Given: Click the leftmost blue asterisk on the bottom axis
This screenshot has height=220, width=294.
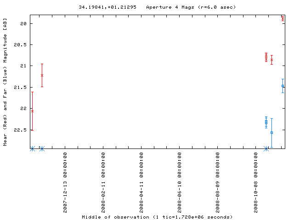Looking at the screenshot, I should tap(33, 149).
